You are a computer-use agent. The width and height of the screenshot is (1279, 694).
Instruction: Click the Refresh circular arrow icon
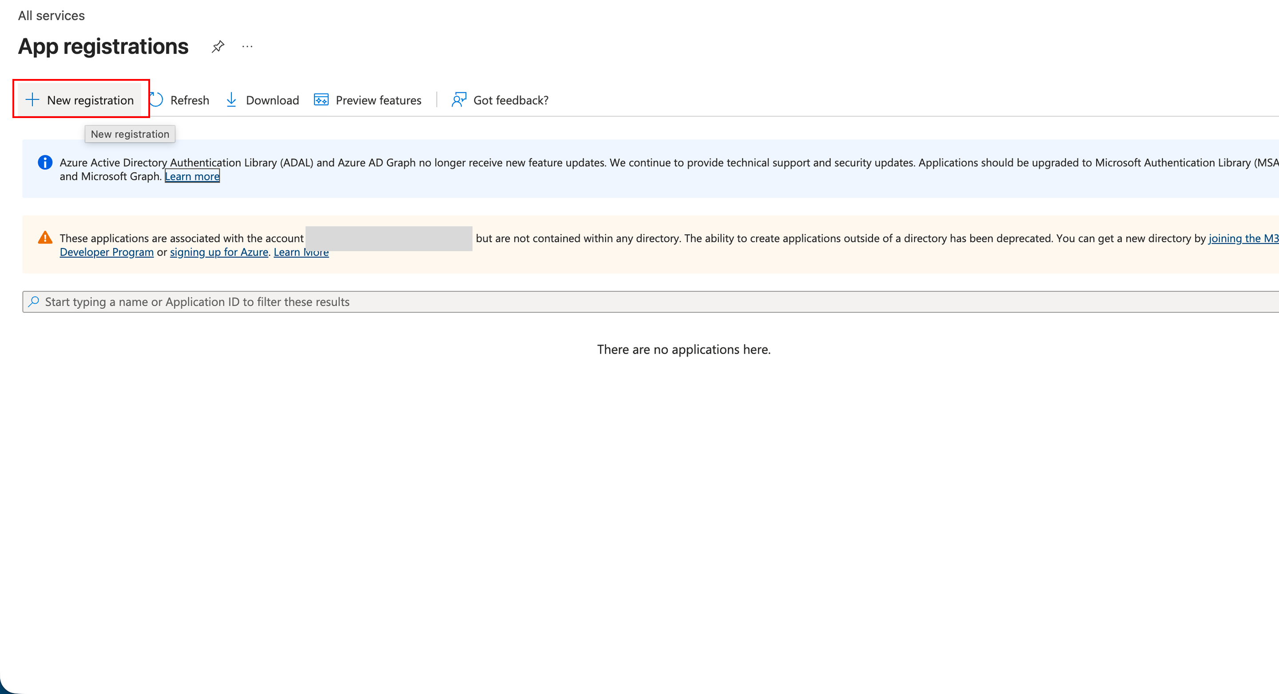click(x=156, y=100)
